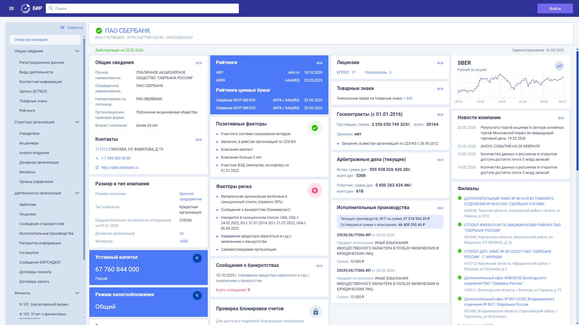579x325 pixels.
Task: Collapse the Финансы sidebar section
Action: (77, 293)
